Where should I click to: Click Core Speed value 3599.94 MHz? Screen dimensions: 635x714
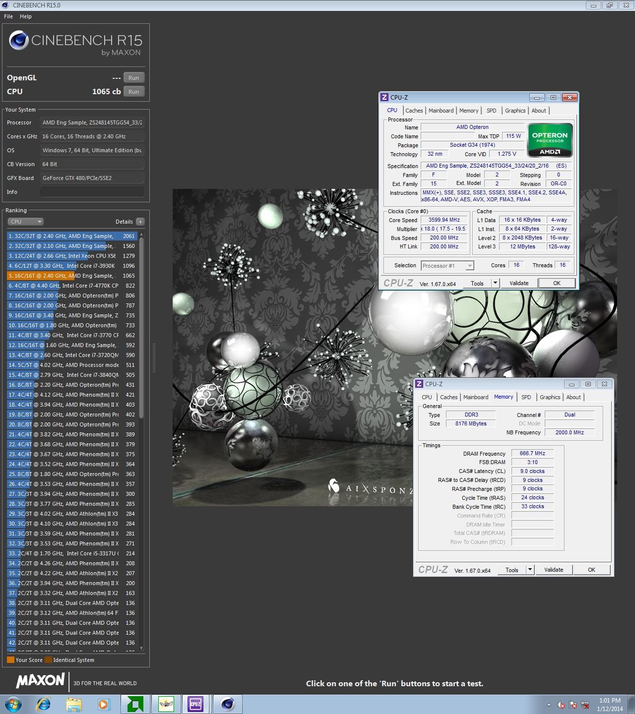click(x=444, y=220)
